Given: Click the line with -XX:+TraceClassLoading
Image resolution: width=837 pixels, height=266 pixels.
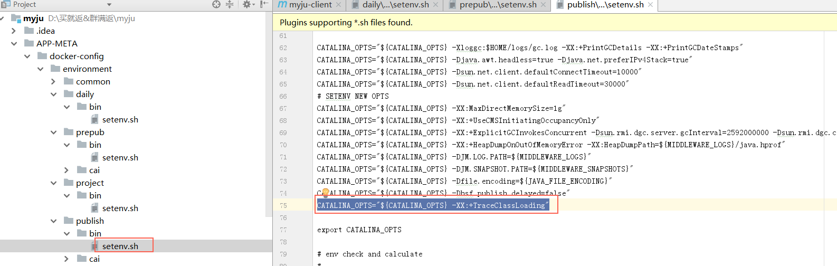Looking at the screenshot, I should click(433, 205).
